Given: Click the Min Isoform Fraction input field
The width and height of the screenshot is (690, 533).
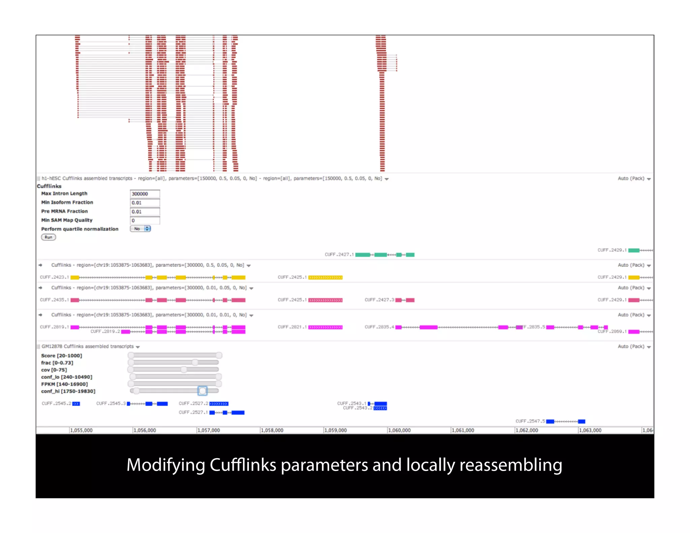Looking at the screenshot, I should click(145, 202).
